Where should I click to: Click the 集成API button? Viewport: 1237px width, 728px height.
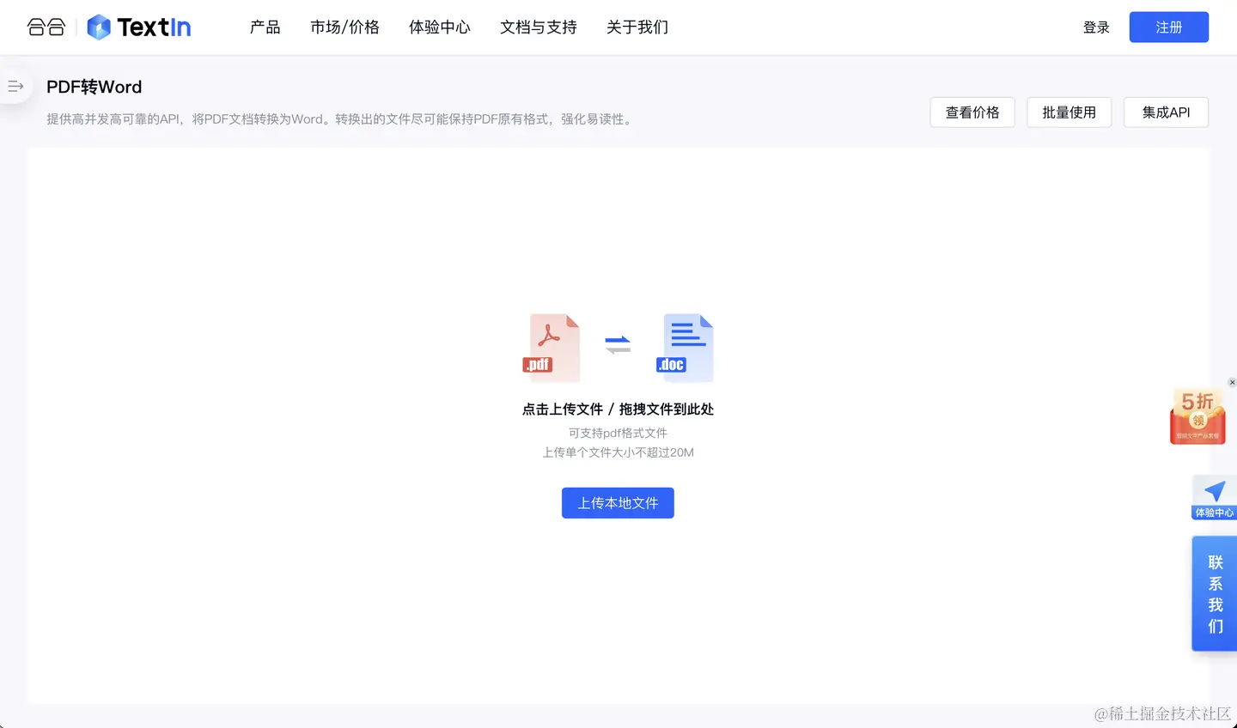(1166, 112)
